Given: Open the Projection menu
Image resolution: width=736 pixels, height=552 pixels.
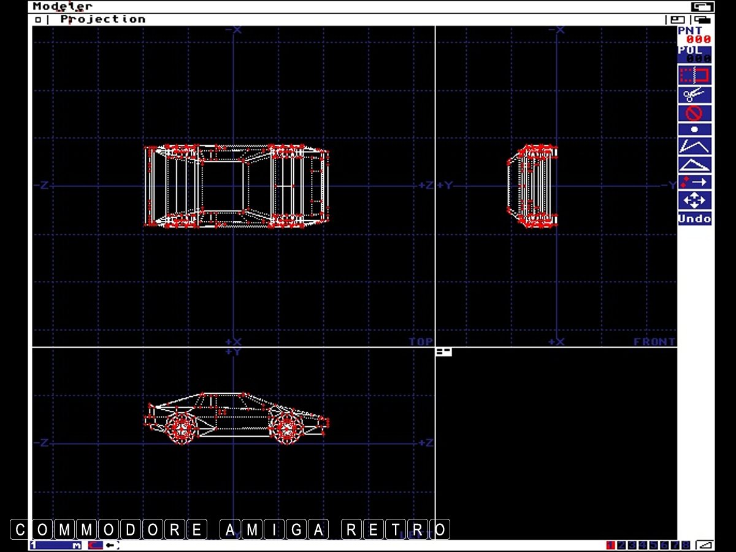Looking at the screenshot, I should pyautogui.click(x=102, y=19).
